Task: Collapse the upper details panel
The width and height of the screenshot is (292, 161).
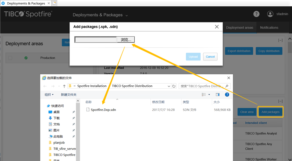Action: (x=280, y=40)
